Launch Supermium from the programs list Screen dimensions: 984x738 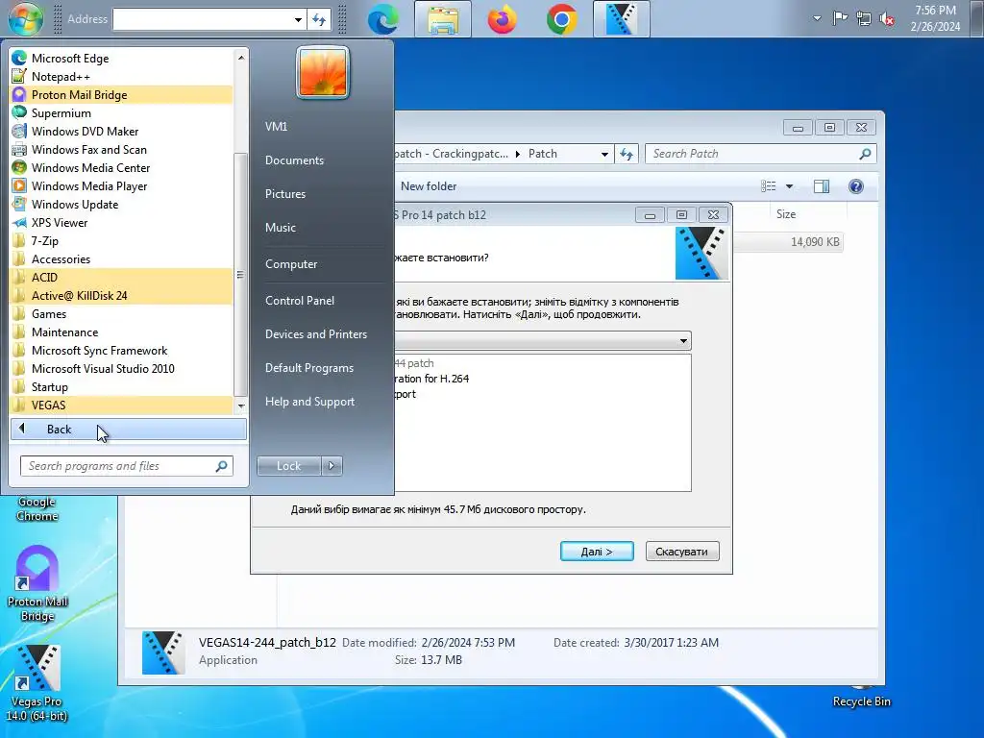(121, 113)
